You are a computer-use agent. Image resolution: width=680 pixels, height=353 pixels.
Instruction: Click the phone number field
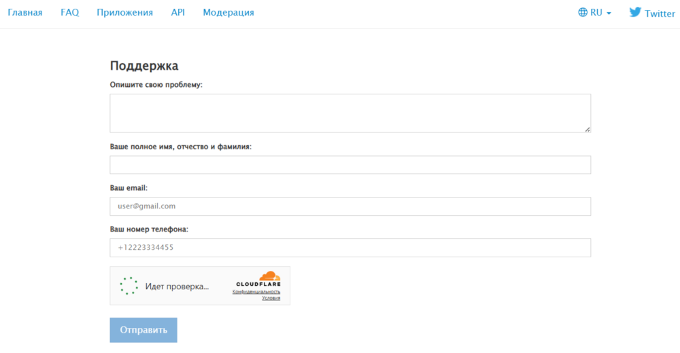pyautogui.click(x=350, y=248)
